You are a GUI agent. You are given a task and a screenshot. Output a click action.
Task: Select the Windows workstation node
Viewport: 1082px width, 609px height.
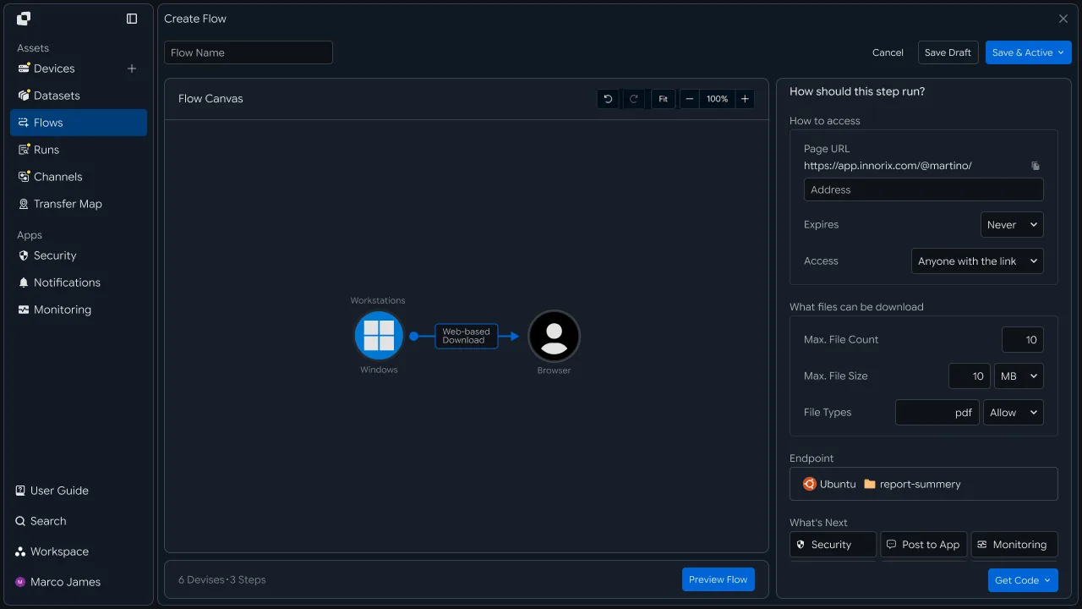pyautogui.click(x=379, y=336)
